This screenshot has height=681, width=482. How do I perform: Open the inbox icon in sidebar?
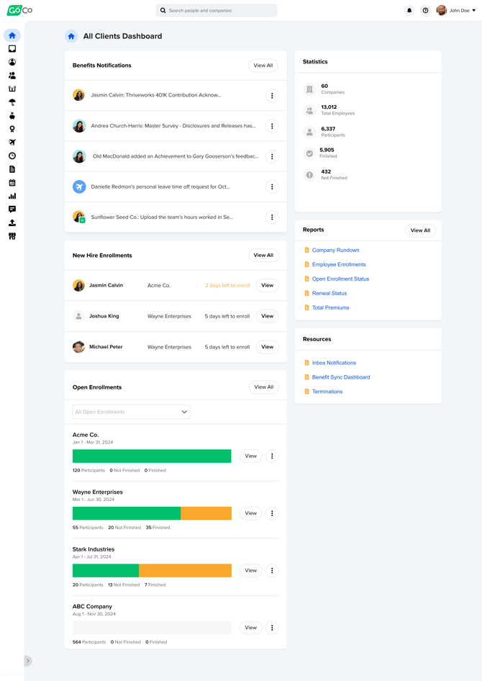click(x=12, y=49)
